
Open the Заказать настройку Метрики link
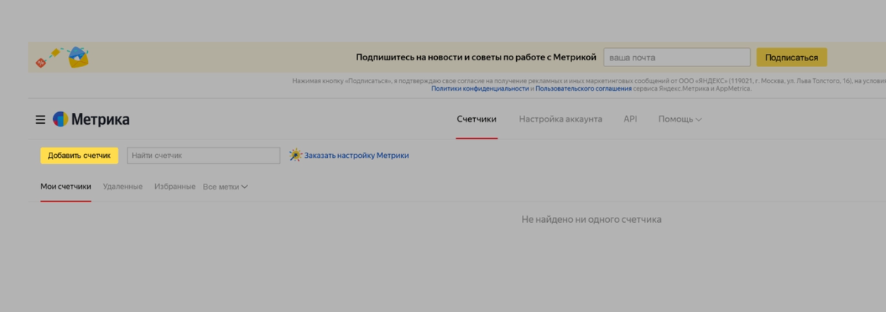tap(356, 156)
